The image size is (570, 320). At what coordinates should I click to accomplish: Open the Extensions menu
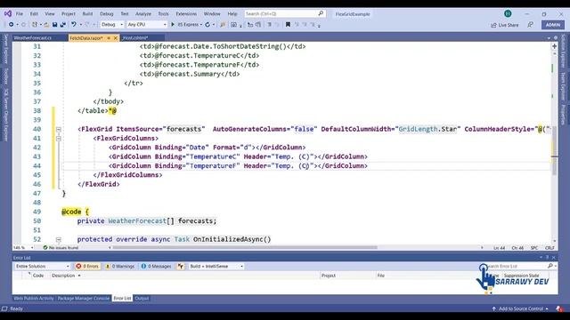[186, 14]
